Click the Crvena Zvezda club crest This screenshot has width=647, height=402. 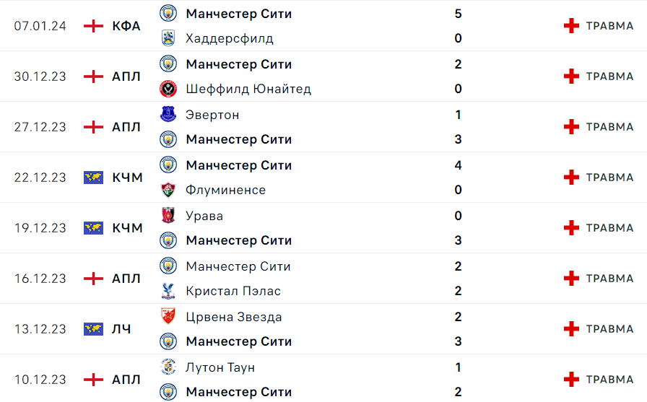(x=168, y=316)
